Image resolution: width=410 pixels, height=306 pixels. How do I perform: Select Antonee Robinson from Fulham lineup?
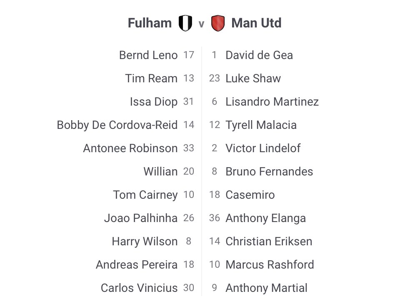pyautogui.click(x=130, y=148)
